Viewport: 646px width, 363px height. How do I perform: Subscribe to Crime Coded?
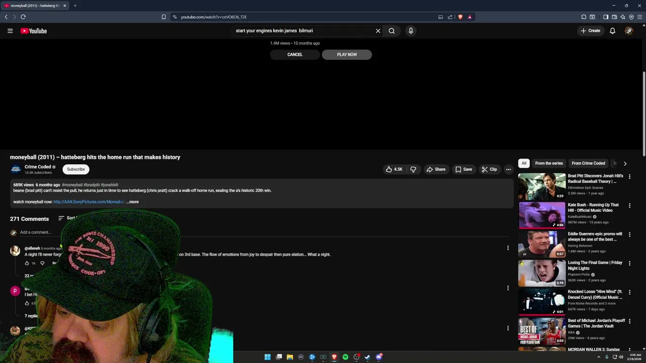[76, 169]
